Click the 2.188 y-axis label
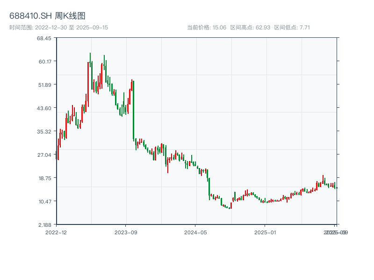 [x=44, y=224]
